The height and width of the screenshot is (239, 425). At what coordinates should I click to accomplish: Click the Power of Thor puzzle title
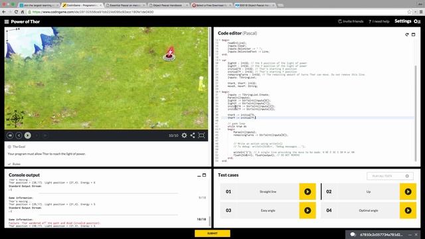coord(25,22)
